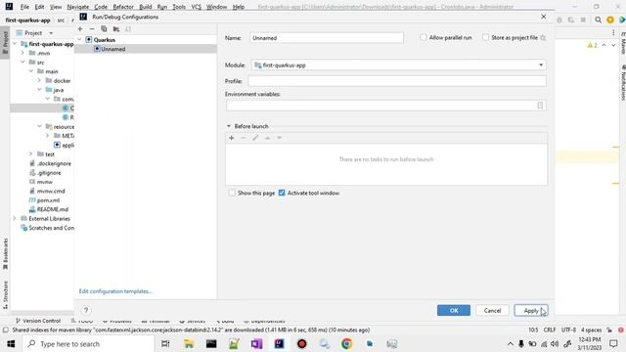
Task: Open Chrome from the taskbar
Action: (x=346, y=343)
